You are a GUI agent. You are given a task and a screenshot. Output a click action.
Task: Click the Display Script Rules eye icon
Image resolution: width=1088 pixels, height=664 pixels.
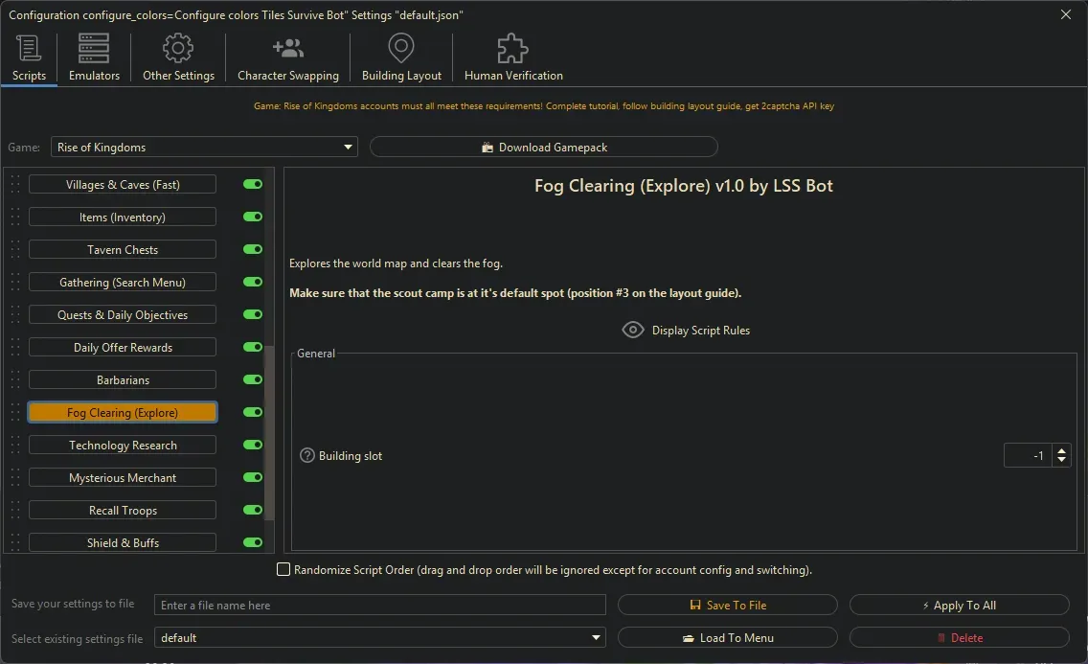[x=633, y=330]
